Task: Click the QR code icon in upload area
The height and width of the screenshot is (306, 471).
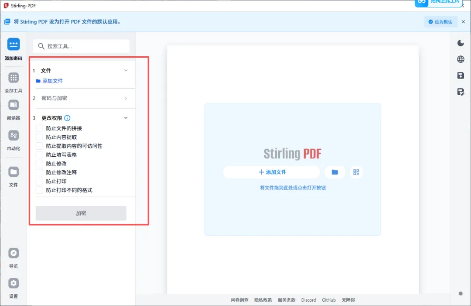Action: coord(356,172)
